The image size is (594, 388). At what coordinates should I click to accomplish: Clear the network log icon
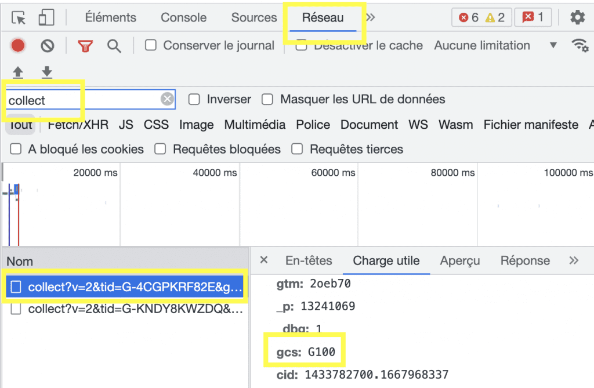point(48,46)
